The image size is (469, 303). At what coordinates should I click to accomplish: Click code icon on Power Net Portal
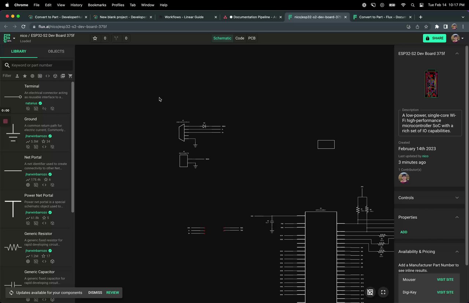pos(44,223)
